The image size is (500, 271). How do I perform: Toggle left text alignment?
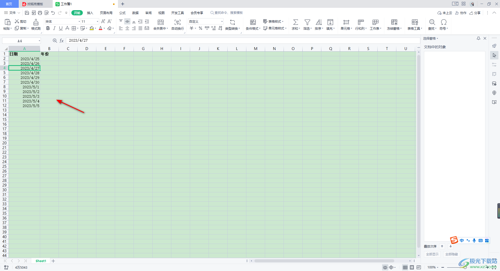click(x=121, y=28)
